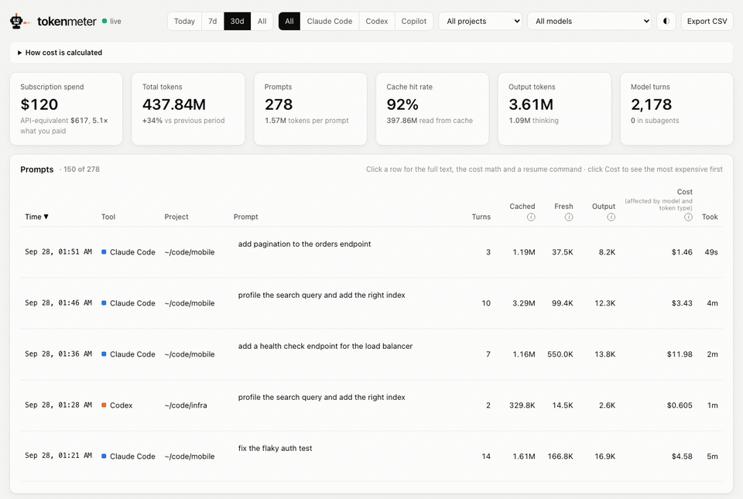This screenshot has width=743, height=499.
Task: Open the All projects dropdown
Action: click(x=480, y=22)
